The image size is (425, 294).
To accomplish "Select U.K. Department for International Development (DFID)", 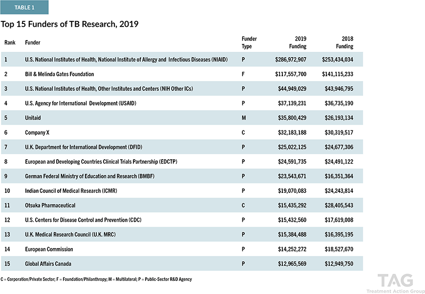I will (x=84, y=147).
